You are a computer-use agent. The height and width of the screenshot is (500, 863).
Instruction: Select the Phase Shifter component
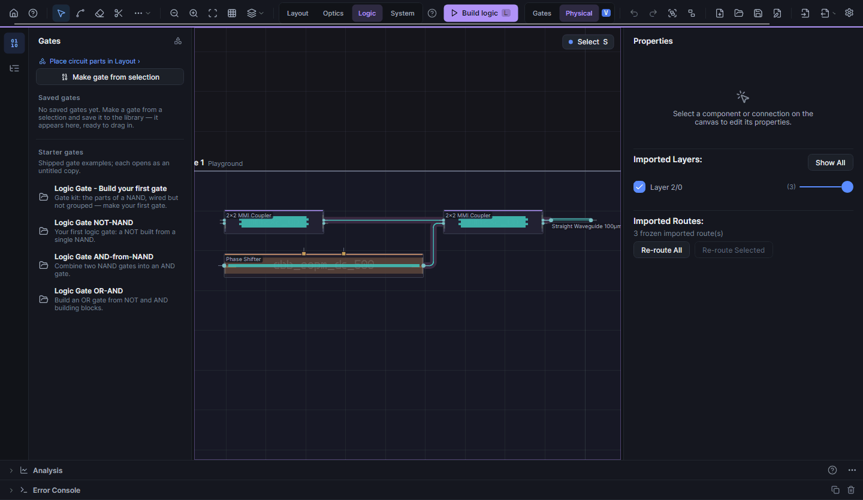coord(324,265)
